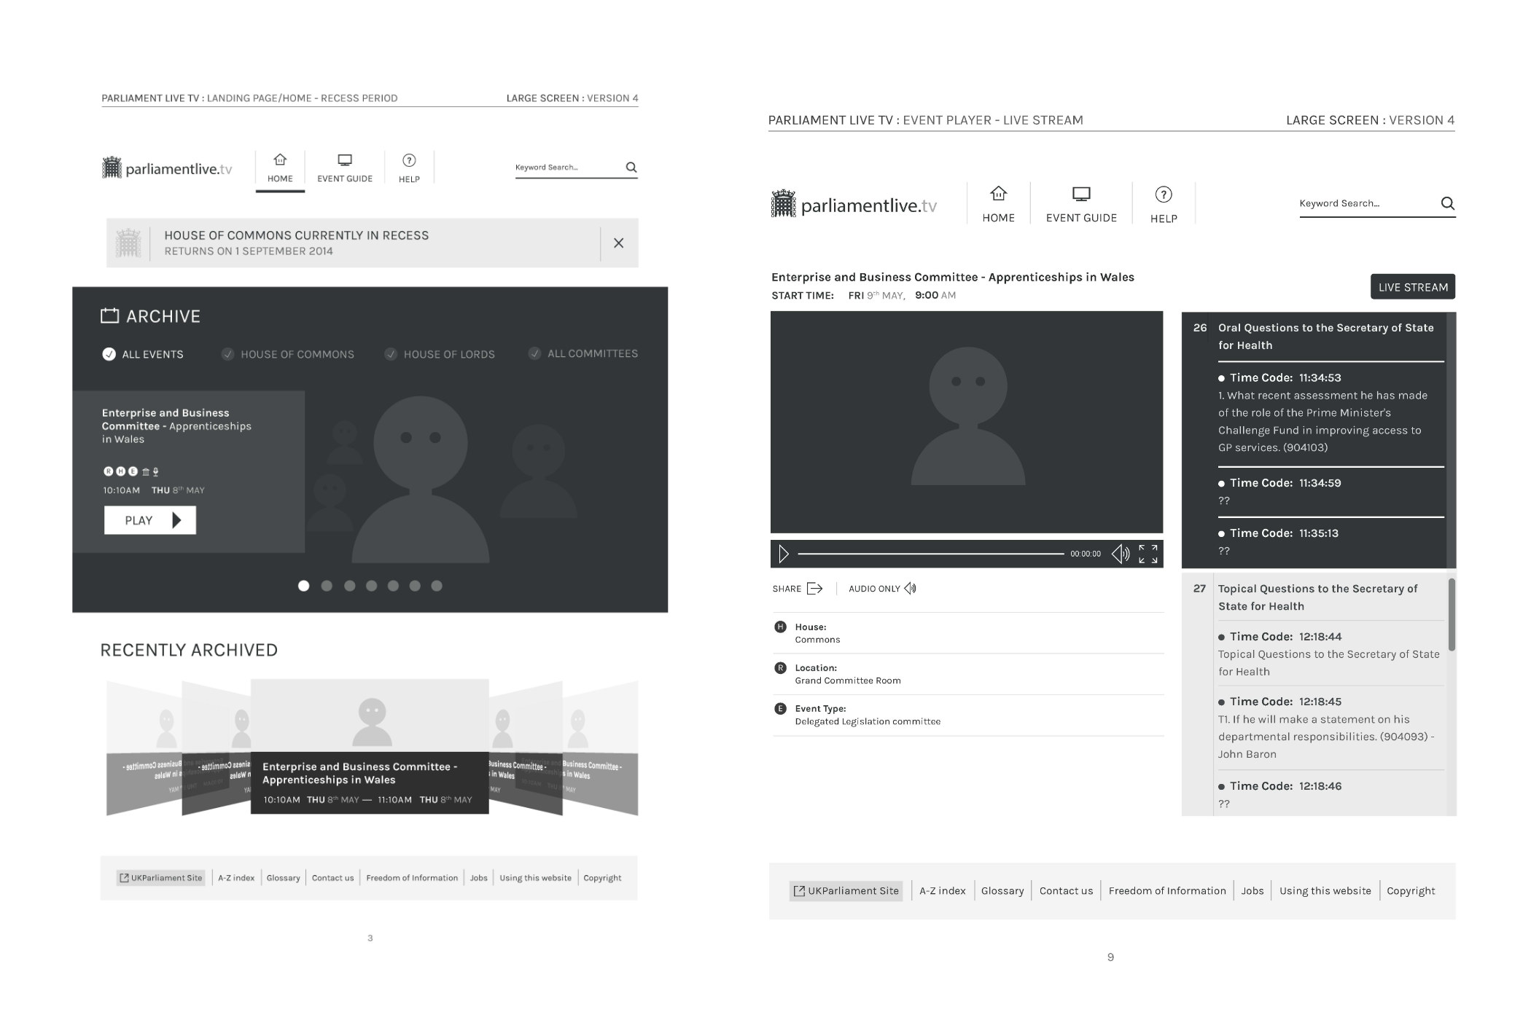Uncheck the ALL EVENTS filter
The width and height of the screenshot is (1531, 1020).
click(x=108, y=354)
